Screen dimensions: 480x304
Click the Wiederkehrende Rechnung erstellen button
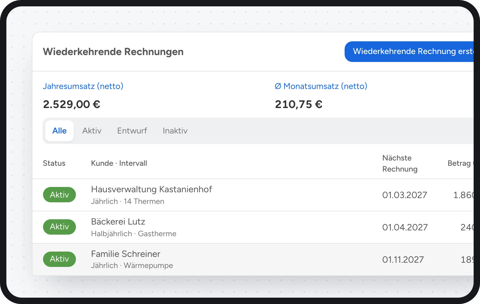point(409,52)
